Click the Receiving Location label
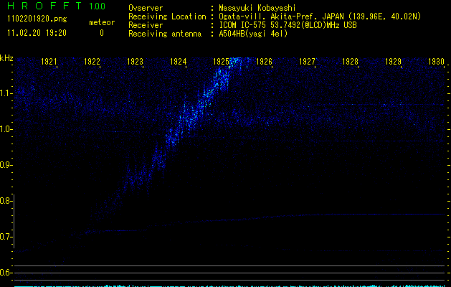This screenshot has width=451, height=287. point(167,17)
